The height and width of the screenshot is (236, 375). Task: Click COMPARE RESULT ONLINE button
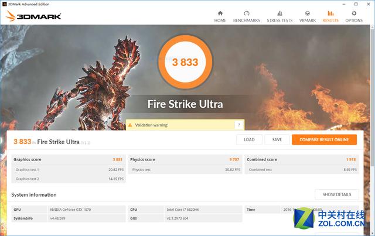pos(324,139)
